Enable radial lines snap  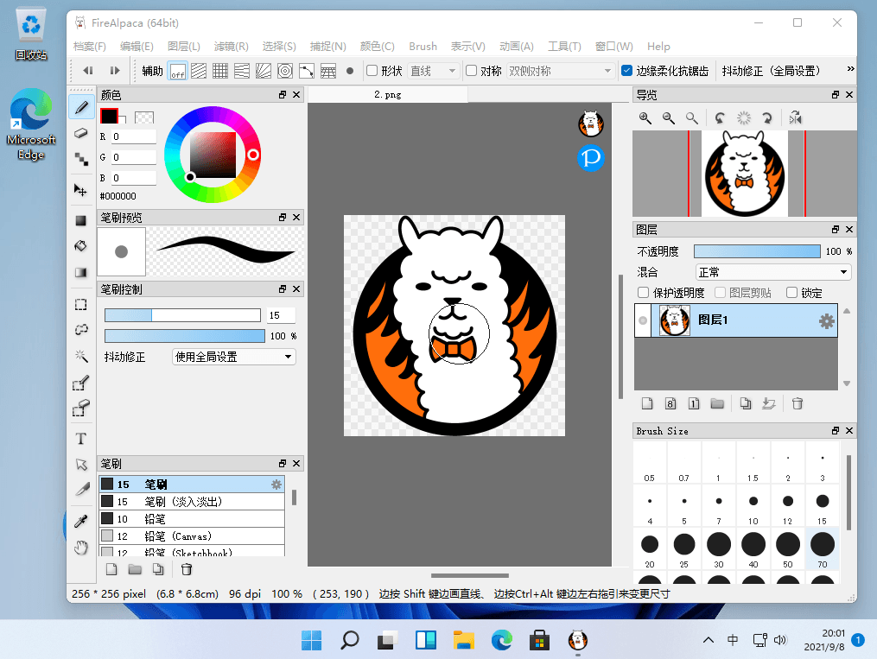click(x=264, y=71)
